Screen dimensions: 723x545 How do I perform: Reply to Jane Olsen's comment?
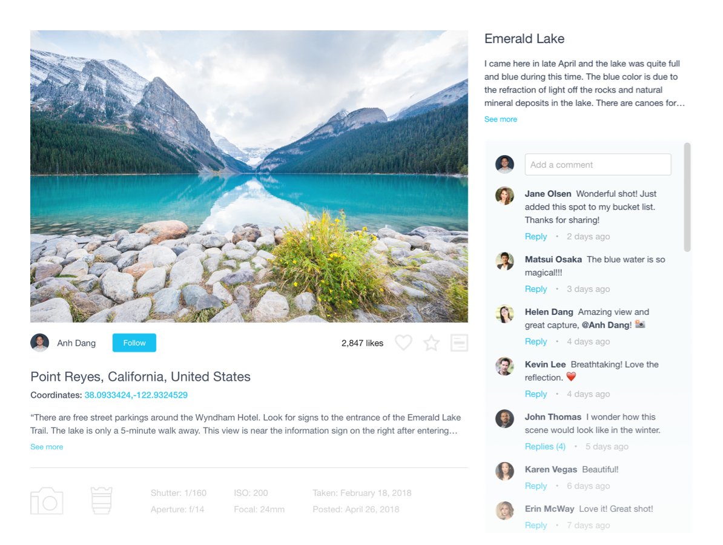click(536, 236)
